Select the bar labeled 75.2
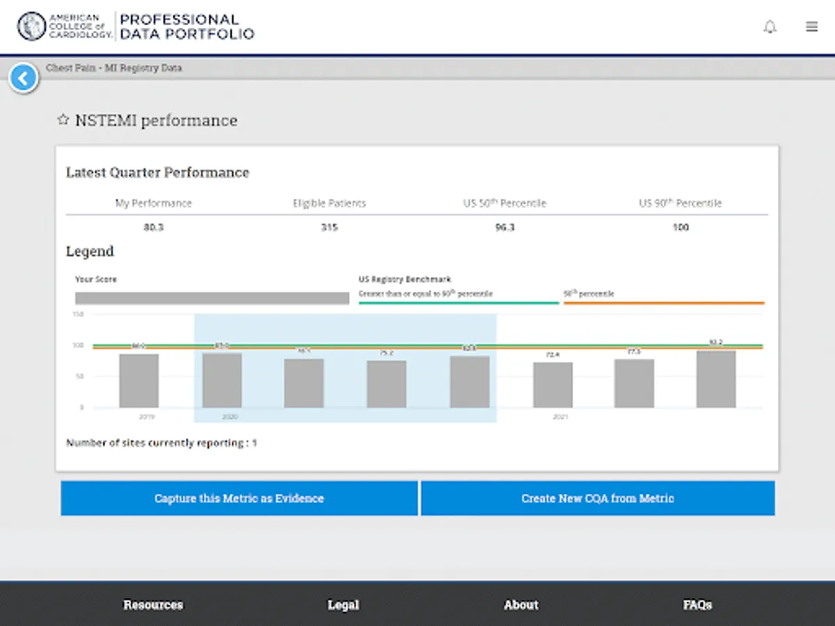 [x=387, y=384]
